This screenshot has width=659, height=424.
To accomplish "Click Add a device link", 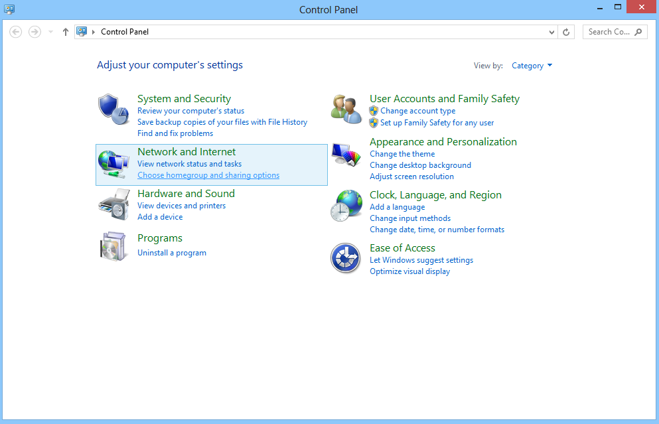I will coord(160,217).
